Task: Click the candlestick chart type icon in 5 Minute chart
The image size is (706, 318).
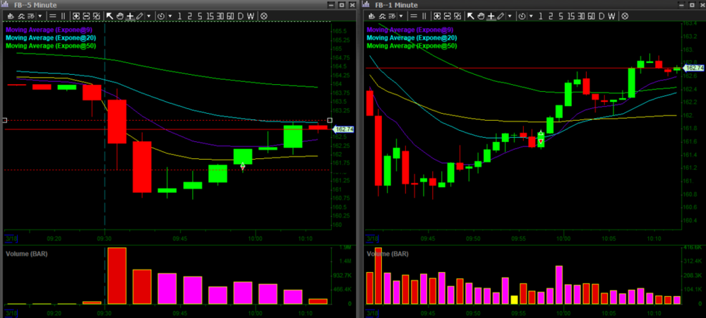Action: click(11, 16)
